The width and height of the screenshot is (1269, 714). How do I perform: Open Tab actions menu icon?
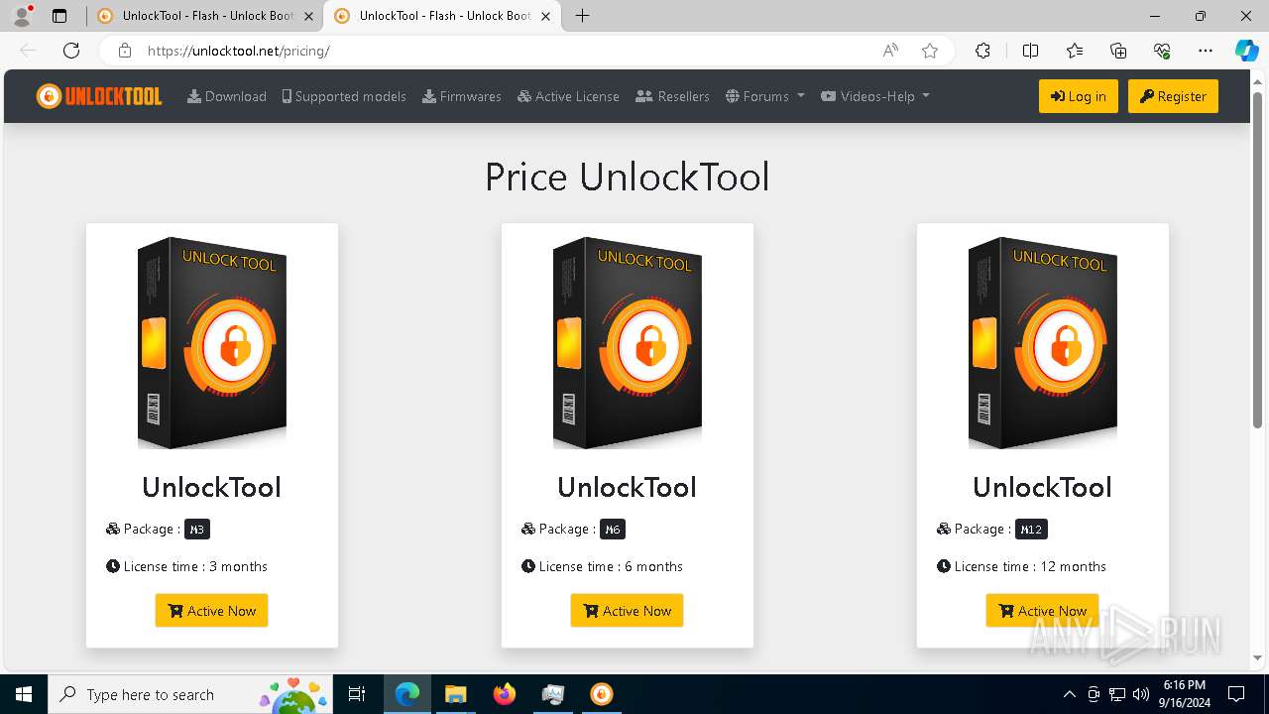[x=59, y=16]
